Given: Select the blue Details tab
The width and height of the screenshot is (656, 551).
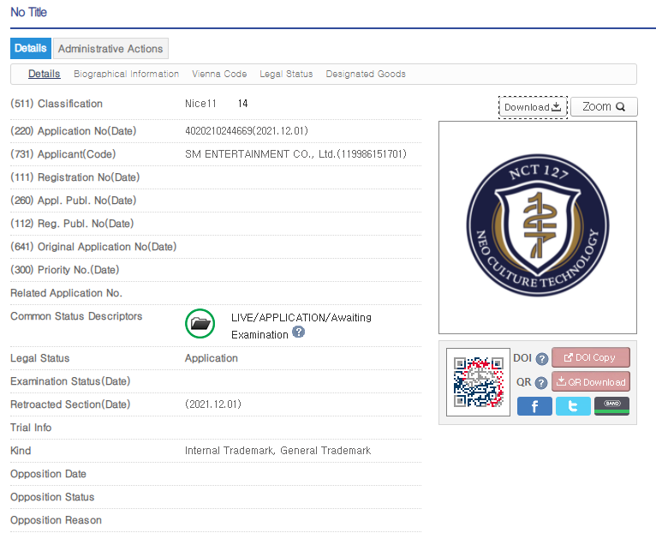Looking at the screenshot, I should [31, 48].
